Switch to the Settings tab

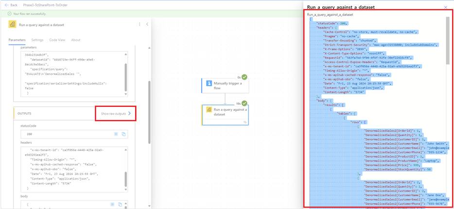click(37, 40)
